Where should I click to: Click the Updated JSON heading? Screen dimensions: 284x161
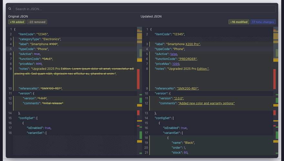[x=151, y=16]
